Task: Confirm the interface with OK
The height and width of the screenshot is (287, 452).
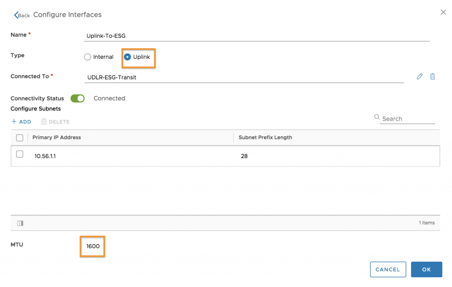Action: click(426, 269)
